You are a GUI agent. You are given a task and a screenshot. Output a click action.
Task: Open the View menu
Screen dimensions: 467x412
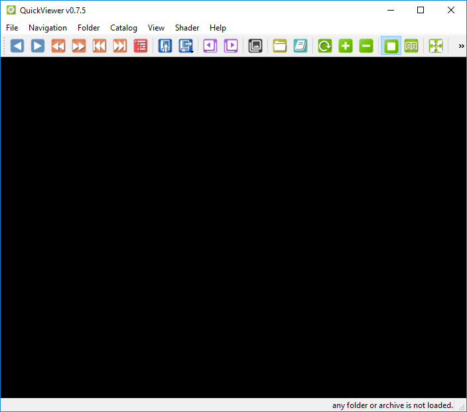[156, 28]
